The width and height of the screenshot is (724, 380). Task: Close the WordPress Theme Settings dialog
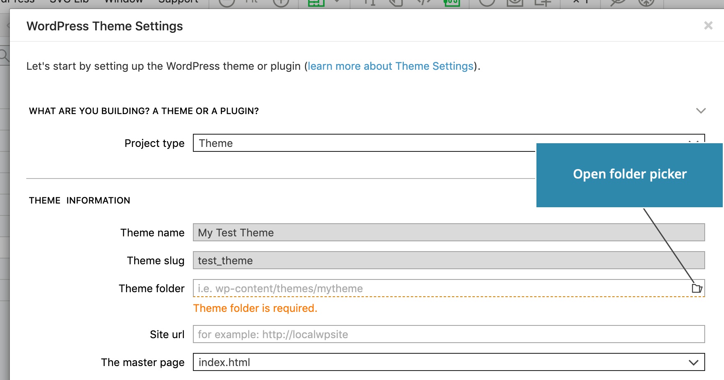pos(708,25)
